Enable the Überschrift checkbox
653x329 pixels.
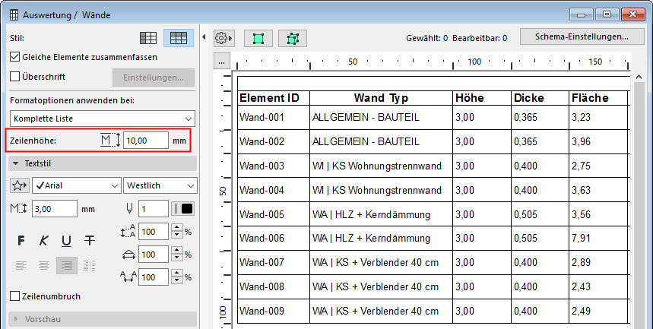click(x=15, y=77)
